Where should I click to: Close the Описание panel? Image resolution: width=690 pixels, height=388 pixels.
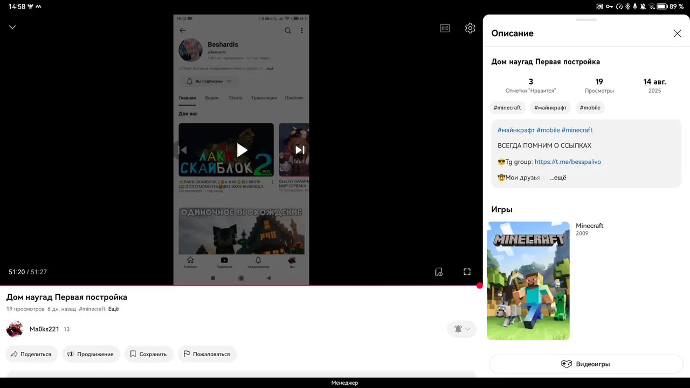pos(677,33)
